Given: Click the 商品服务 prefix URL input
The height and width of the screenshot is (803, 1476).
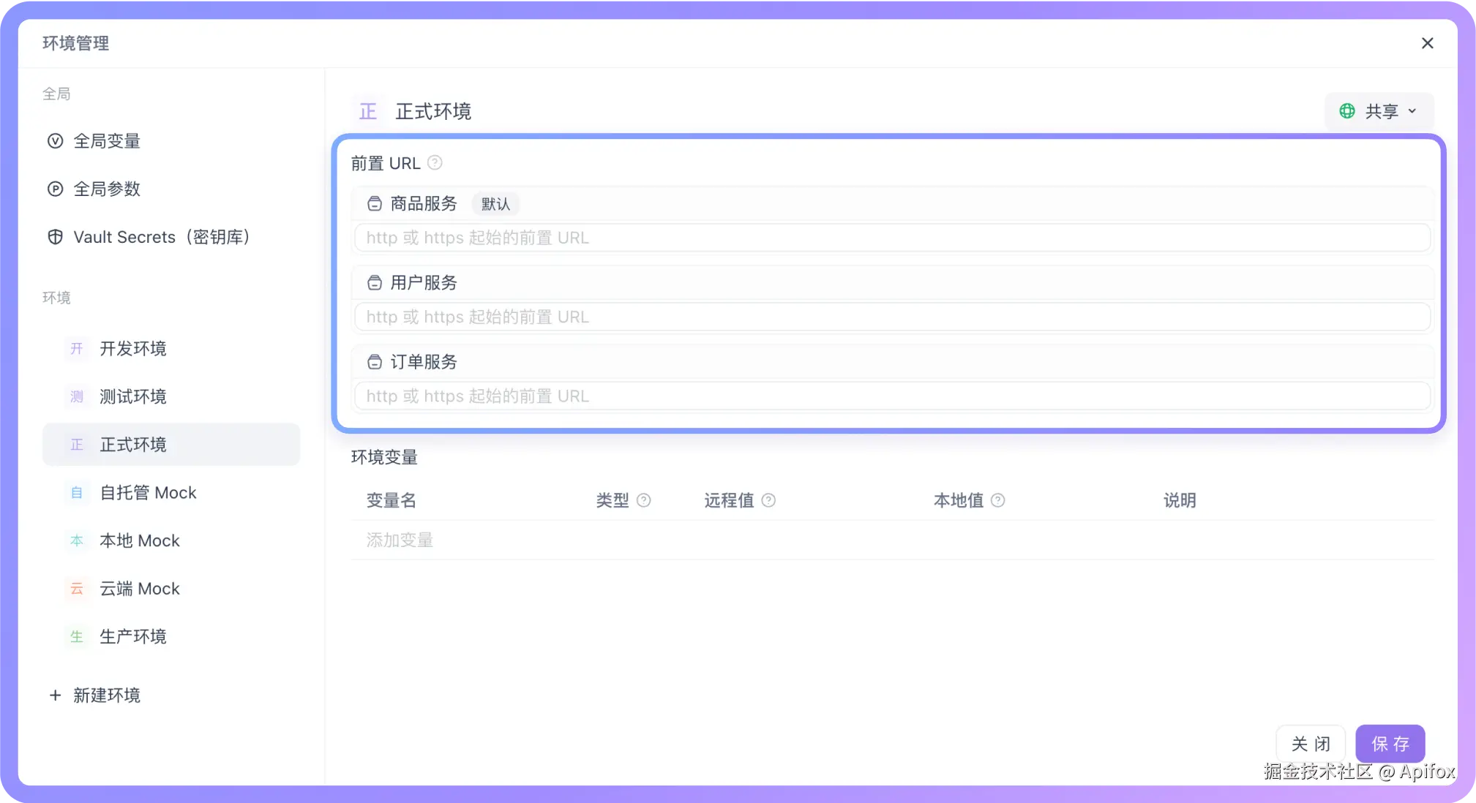Looking at the screenshot, I should pyautogui.click(x=891, y=238).
